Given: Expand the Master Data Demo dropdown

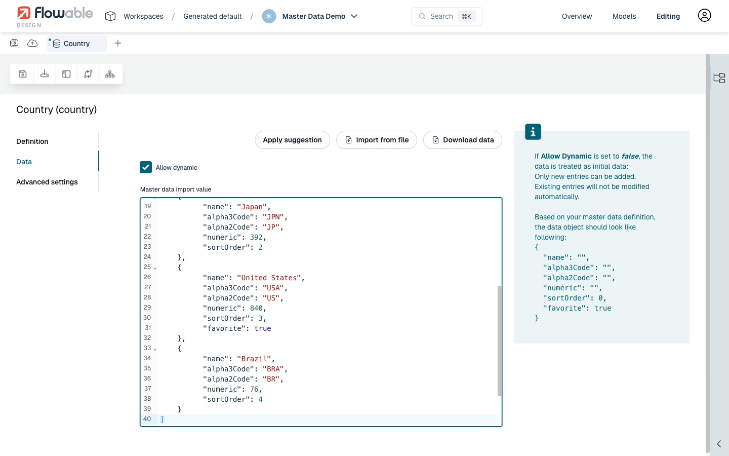Looking at the screenshot, I should coord(354,16).
